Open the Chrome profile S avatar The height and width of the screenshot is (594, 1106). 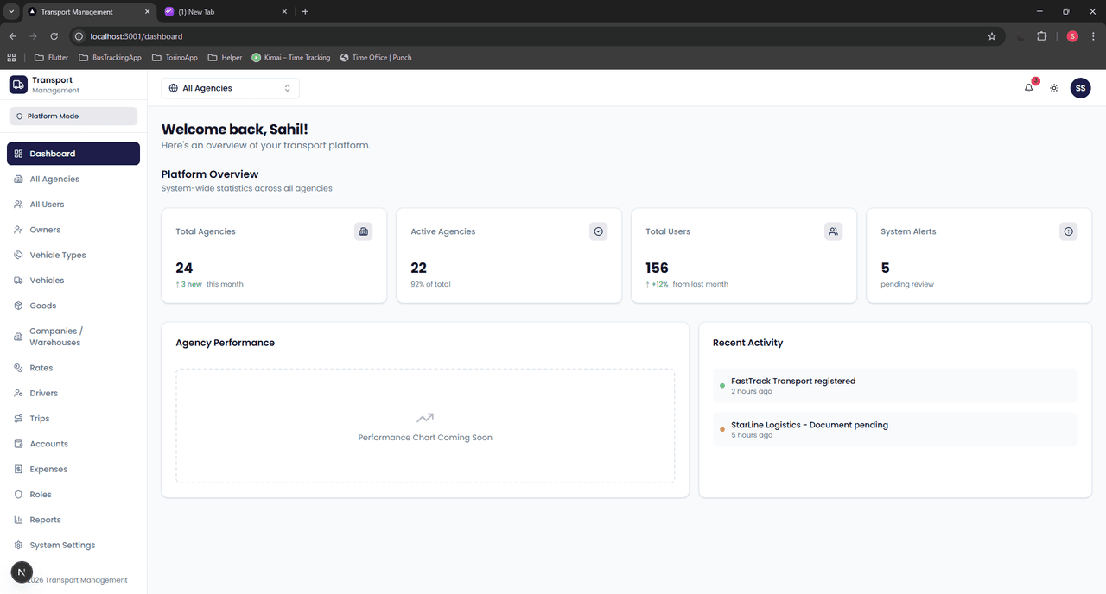[1072, 36]
